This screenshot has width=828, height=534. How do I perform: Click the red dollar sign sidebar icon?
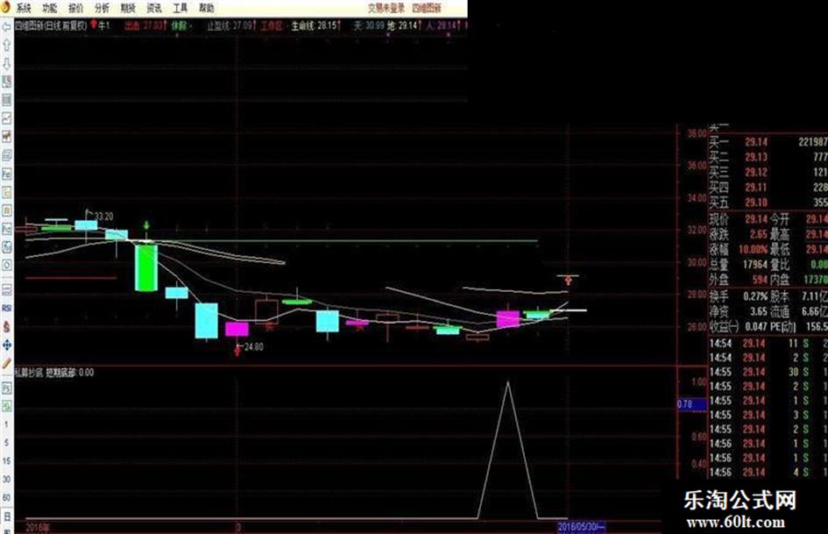(x=6, y=326)
